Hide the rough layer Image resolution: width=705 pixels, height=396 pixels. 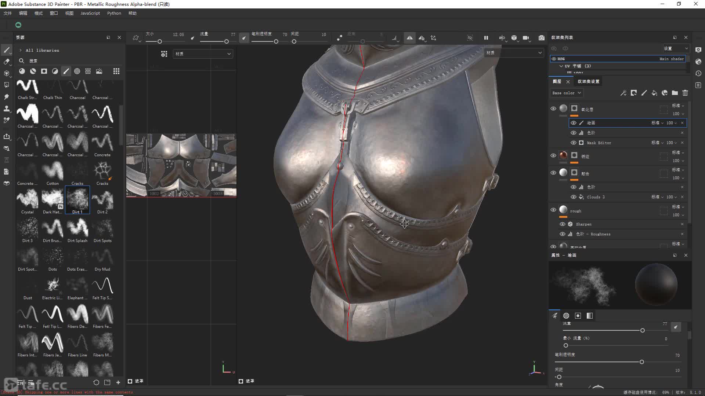[x=553, y=210]
